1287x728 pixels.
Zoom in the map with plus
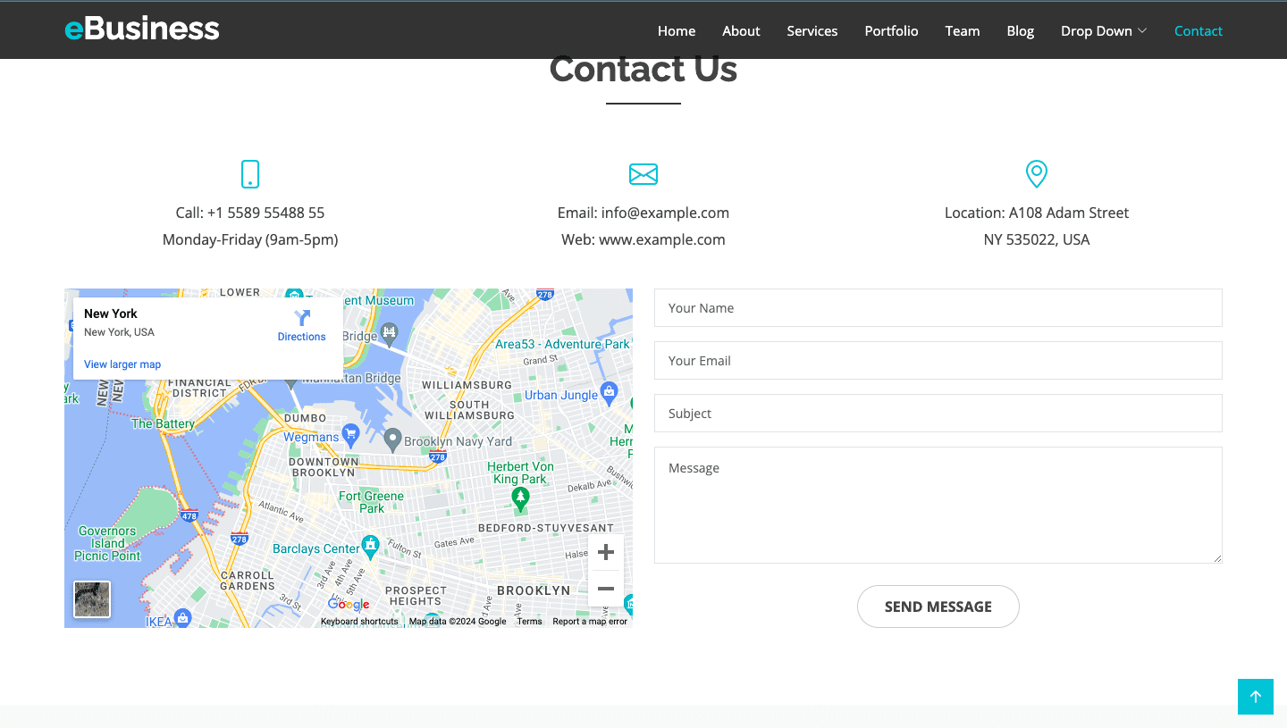click(x=606, y=552)
